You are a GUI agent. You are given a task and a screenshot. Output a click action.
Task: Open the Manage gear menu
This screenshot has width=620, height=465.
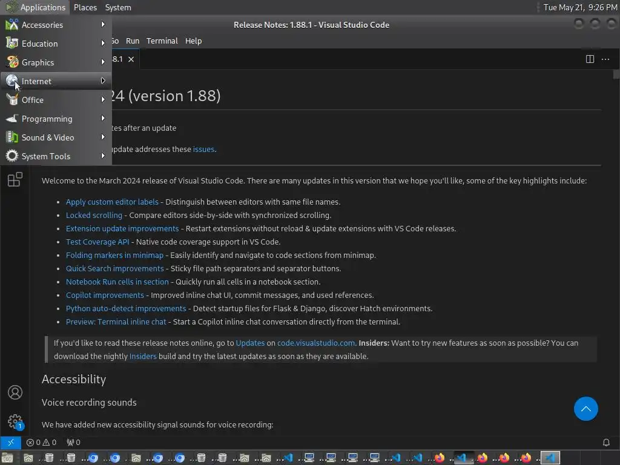[15, 421]
